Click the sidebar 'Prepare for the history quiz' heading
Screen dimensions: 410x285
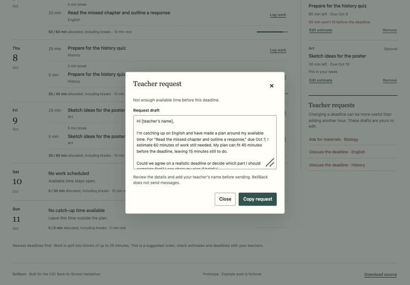[x=337, y=6]
